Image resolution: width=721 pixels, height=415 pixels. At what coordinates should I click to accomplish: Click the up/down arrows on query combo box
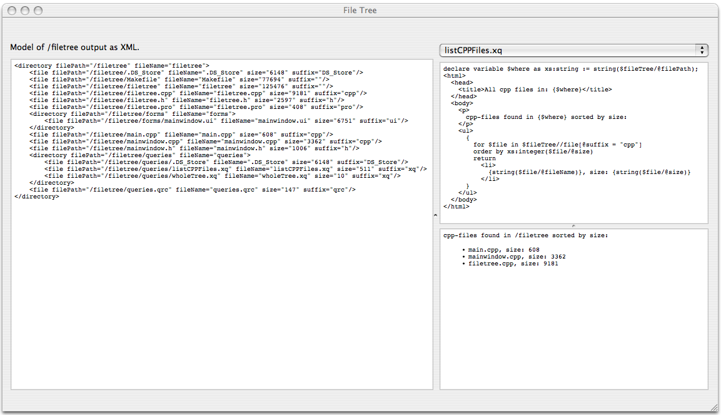coord(702,50)
